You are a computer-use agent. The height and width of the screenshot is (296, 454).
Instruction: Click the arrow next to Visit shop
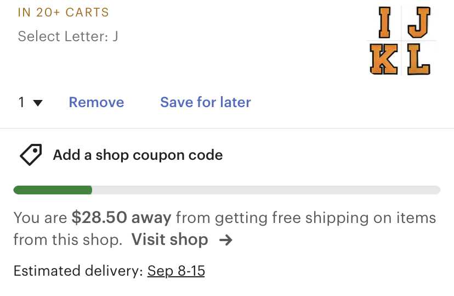coord(225,240)
